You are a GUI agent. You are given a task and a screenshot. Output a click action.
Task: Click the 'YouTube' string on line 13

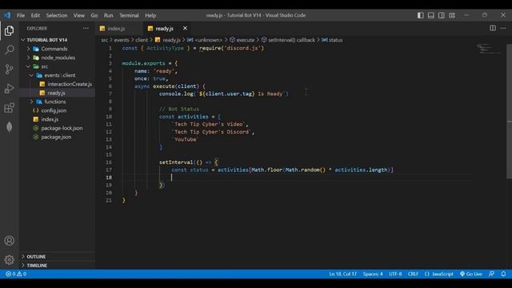[185, 139]
